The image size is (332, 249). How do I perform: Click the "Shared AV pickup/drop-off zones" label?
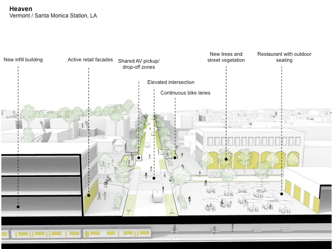tap(139, 64)
